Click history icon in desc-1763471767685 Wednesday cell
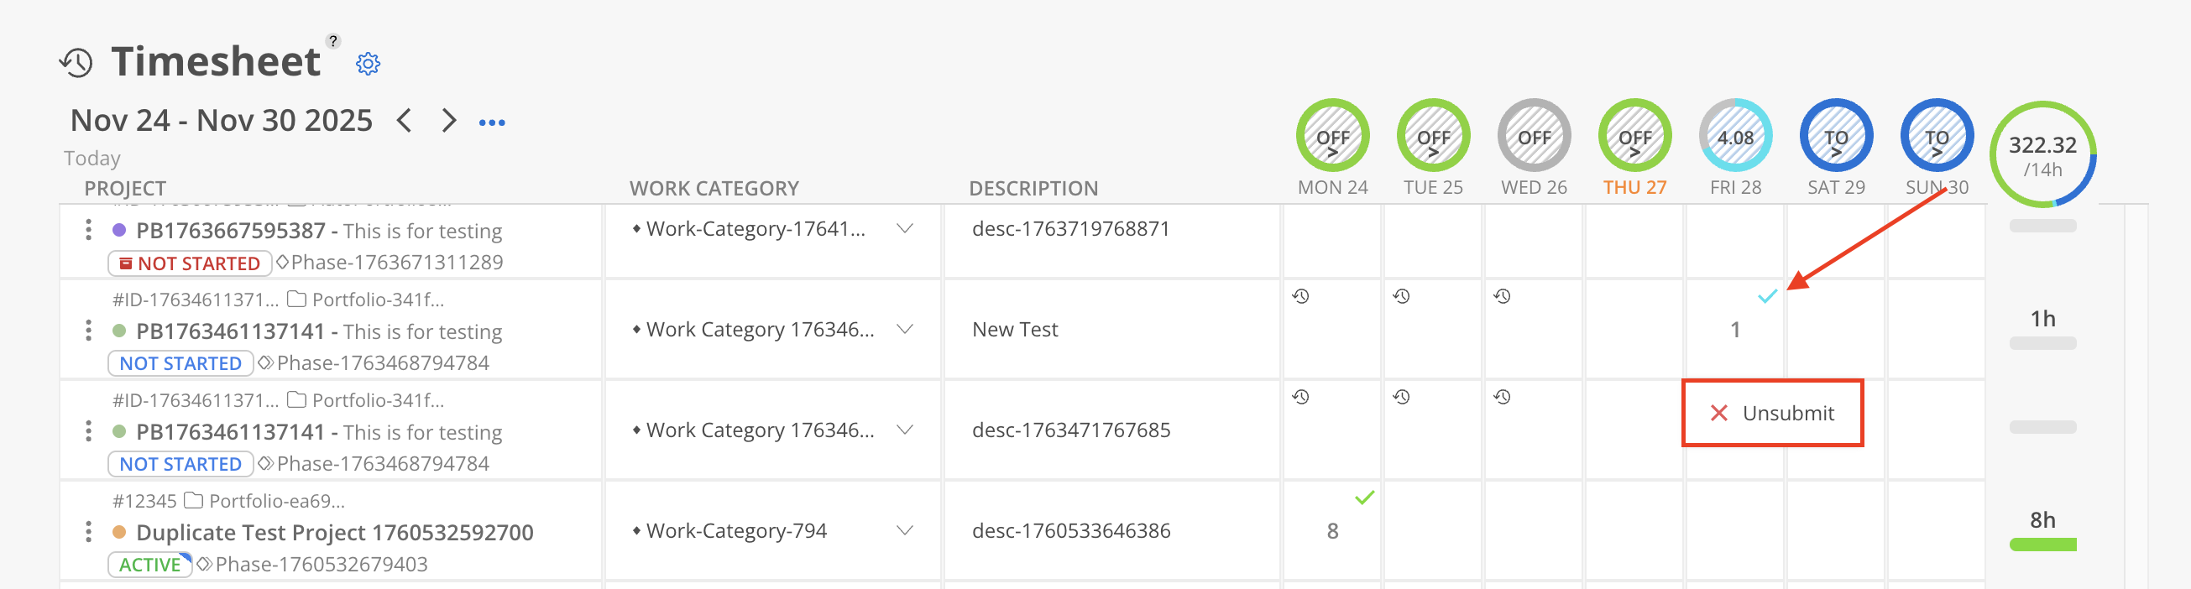 [1502, 397]
